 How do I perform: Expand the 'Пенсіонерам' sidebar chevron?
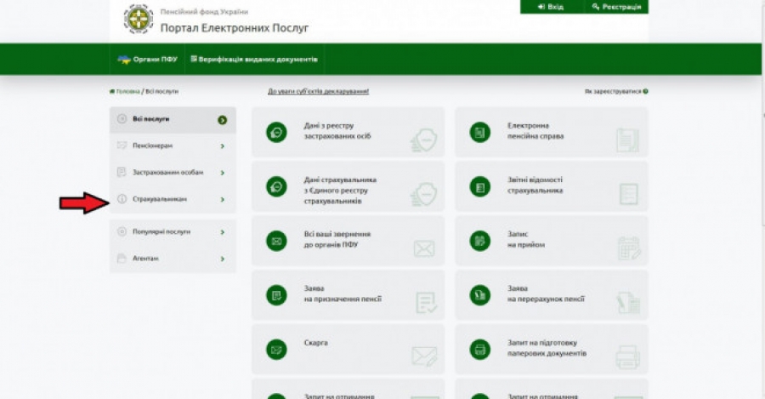[222, 146]
